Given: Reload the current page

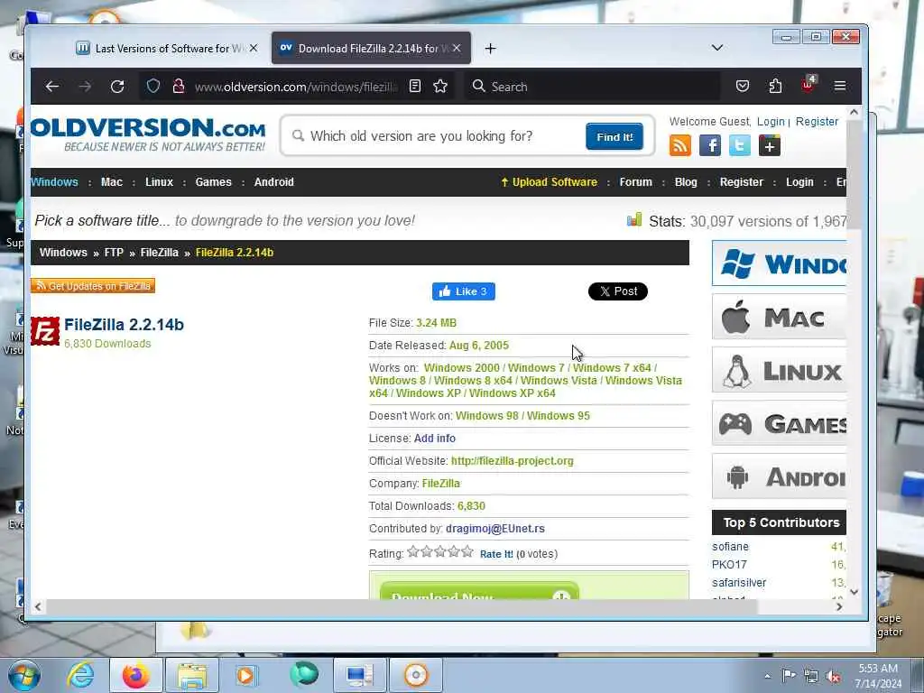Looking at the screenshot, I should [x=117, y=87].
